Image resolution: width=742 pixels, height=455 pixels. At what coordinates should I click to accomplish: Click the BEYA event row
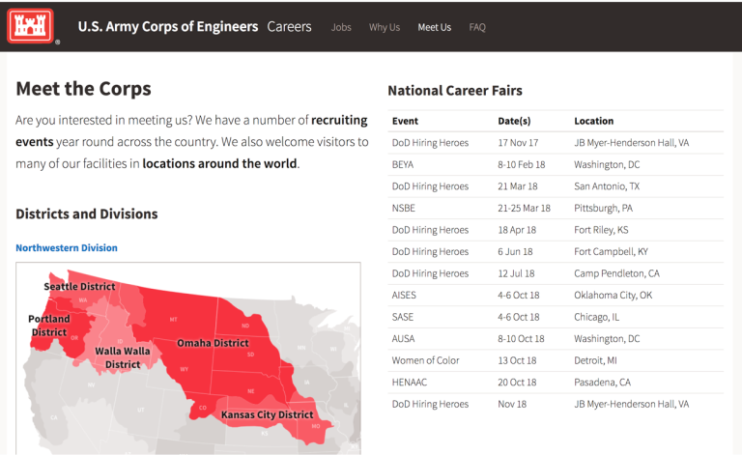[556, 164]
